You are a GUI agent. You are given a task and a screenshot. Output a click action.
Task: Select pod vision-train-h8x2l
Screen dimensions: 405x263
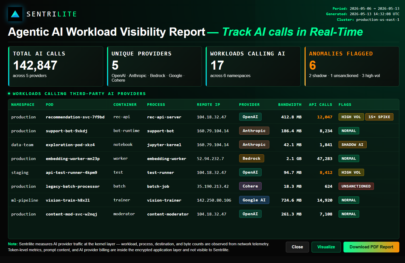click(x=68, y=200)
